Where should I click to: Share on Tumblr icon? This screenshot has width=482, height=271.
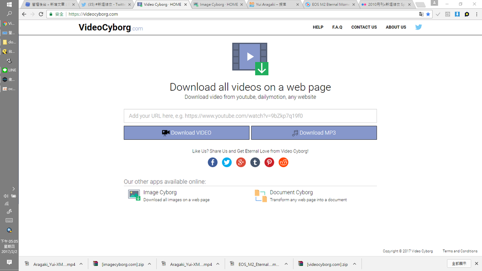255,162
